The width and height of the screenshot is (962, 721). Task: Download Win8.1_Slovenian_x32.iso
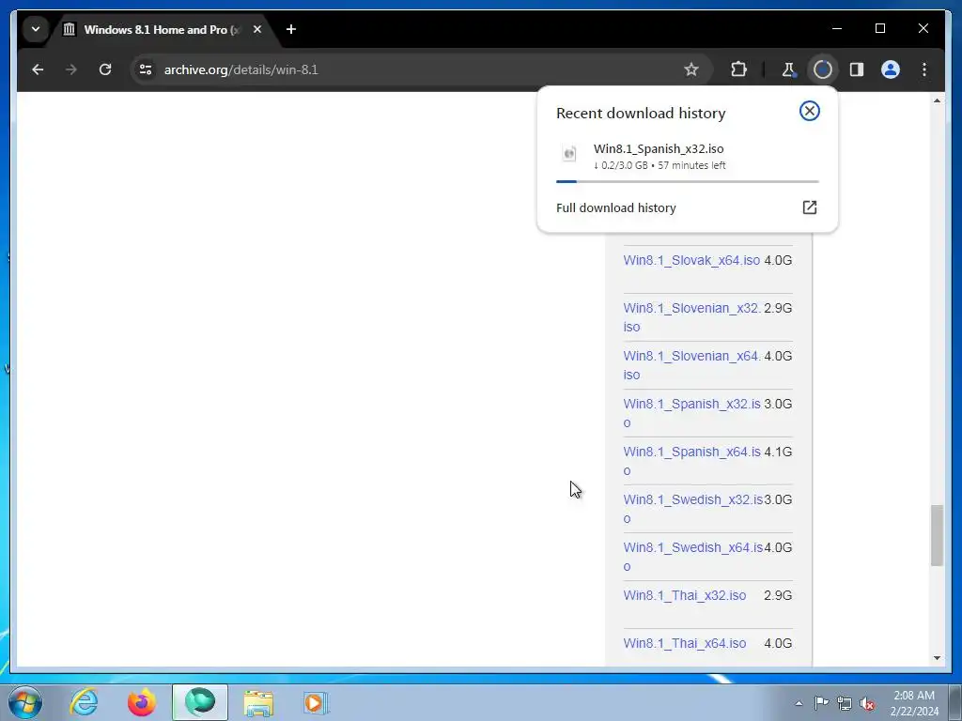click(x=691, y=317)
